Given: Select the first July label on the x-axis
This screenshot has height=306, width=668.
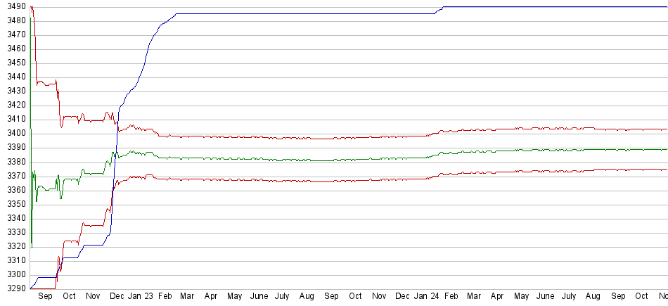Looking at the screenshot, I should coord(282,297).
